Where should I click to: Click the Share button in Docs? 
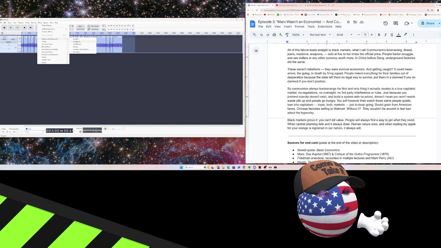point(428,23)
